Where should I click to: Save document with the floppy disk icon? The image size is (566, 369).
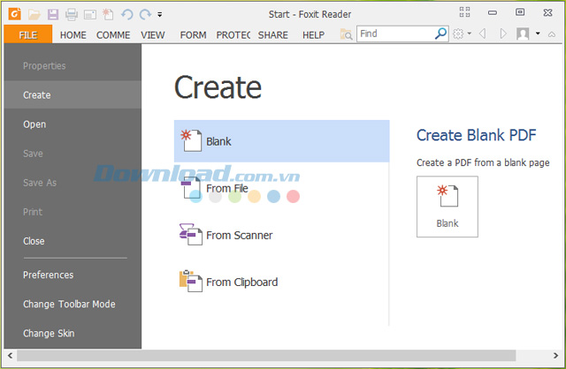pos(53,15)
